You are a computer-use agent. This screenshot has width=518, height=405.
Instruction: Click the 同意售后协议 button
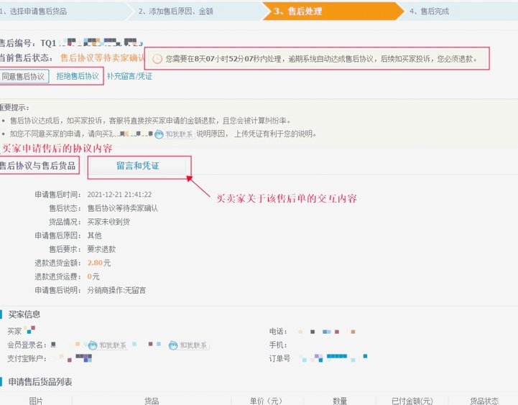pyautogui.click(x=24, y=77)
